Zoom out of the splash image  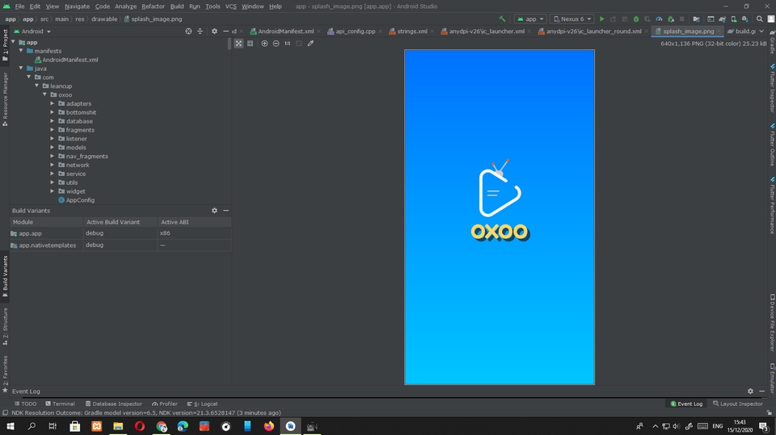[x=276, y=44]
